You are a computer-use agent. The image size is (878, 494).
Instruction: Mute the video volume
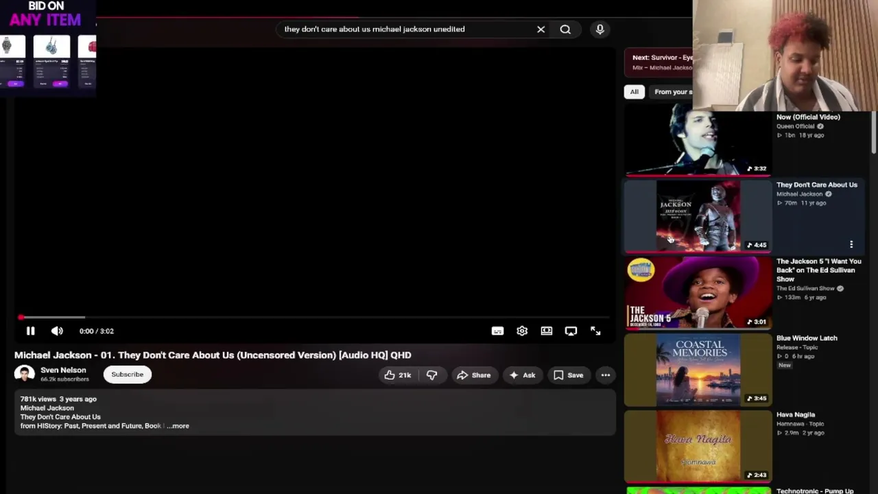coord(57,331)
